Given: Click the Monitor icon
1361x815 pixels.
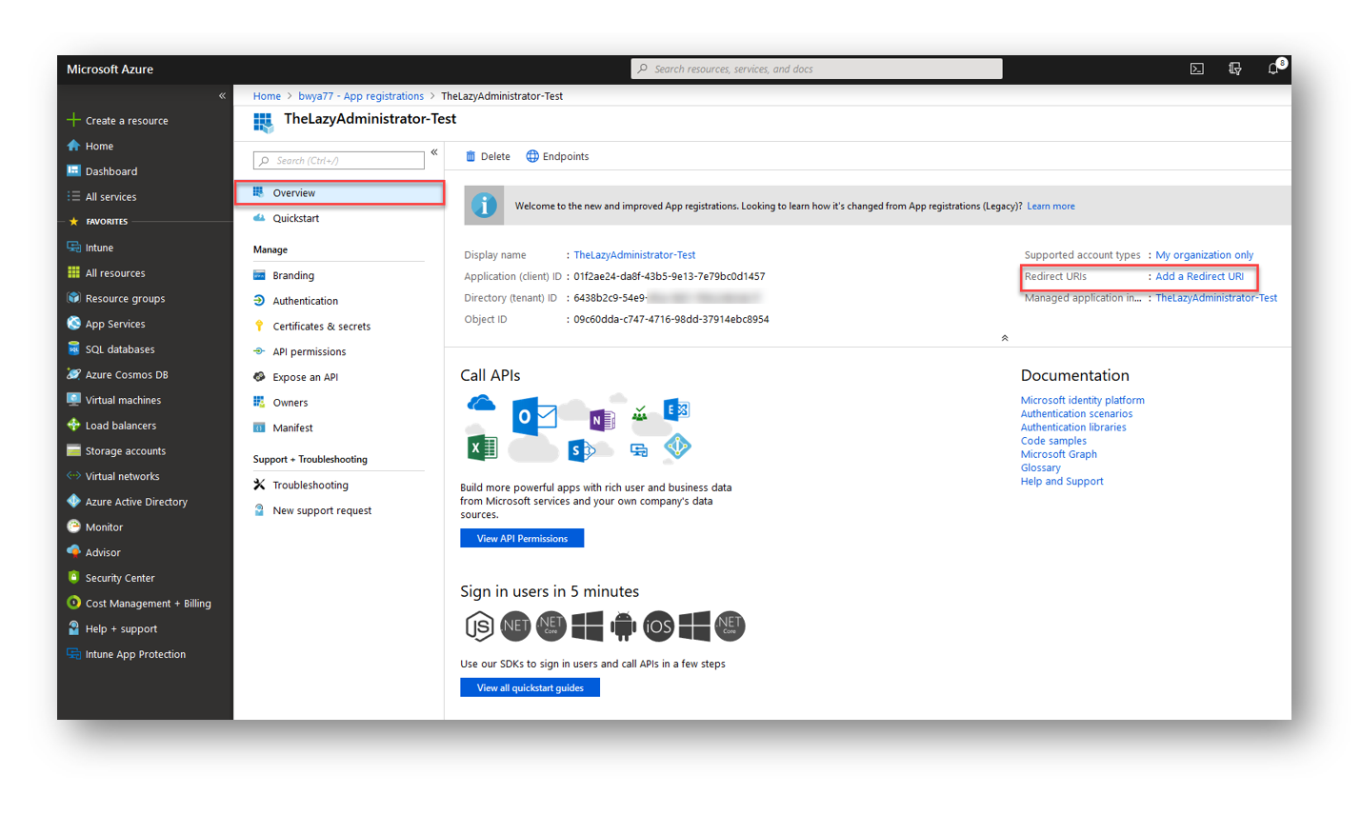Looking at the screenshot, I should [x=73, y=527].
